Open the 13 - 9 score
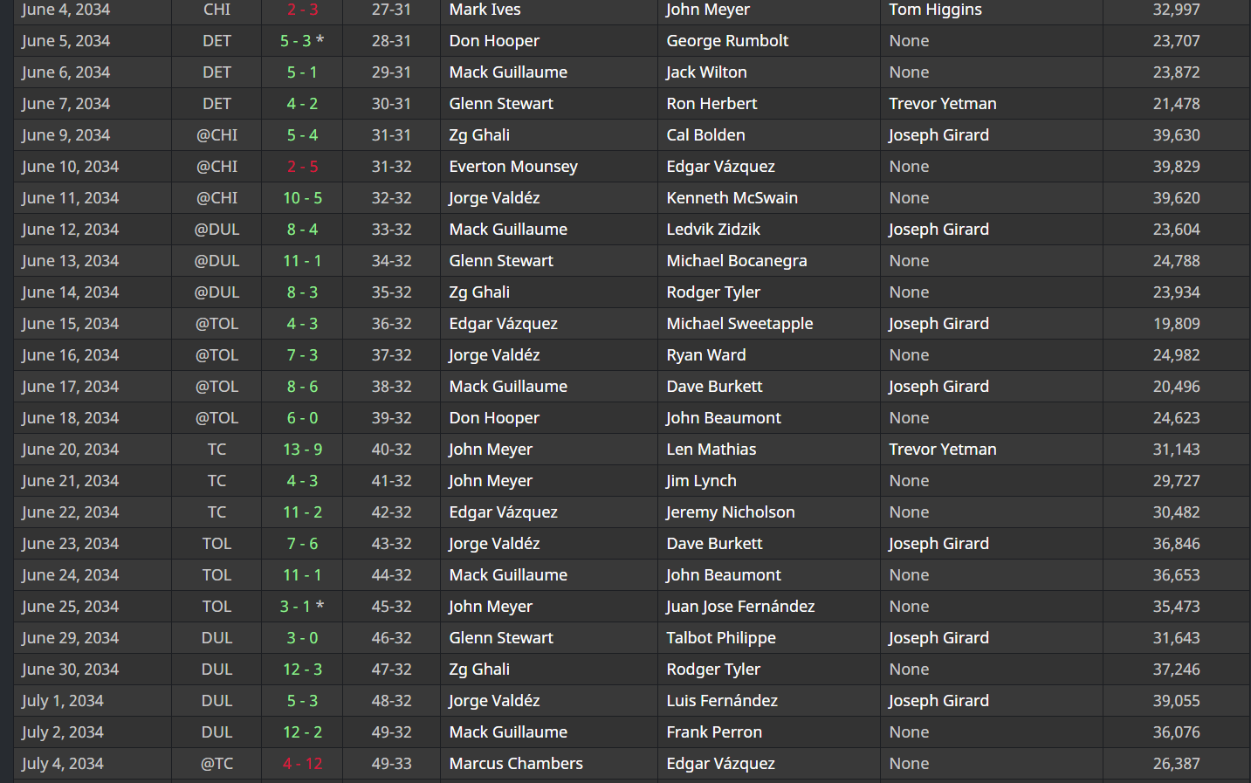The image size is (1251, 783). 302,450
